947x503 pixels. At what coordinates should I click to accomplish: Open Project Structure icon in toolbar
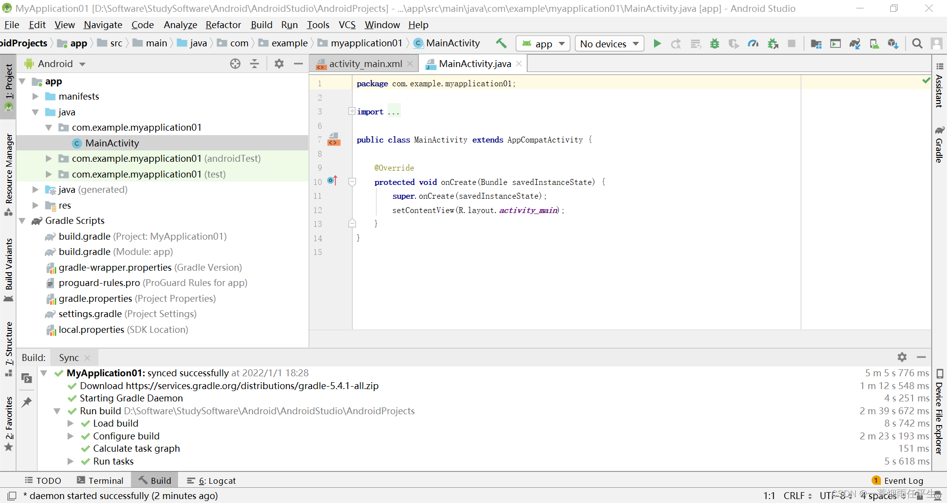816,43
